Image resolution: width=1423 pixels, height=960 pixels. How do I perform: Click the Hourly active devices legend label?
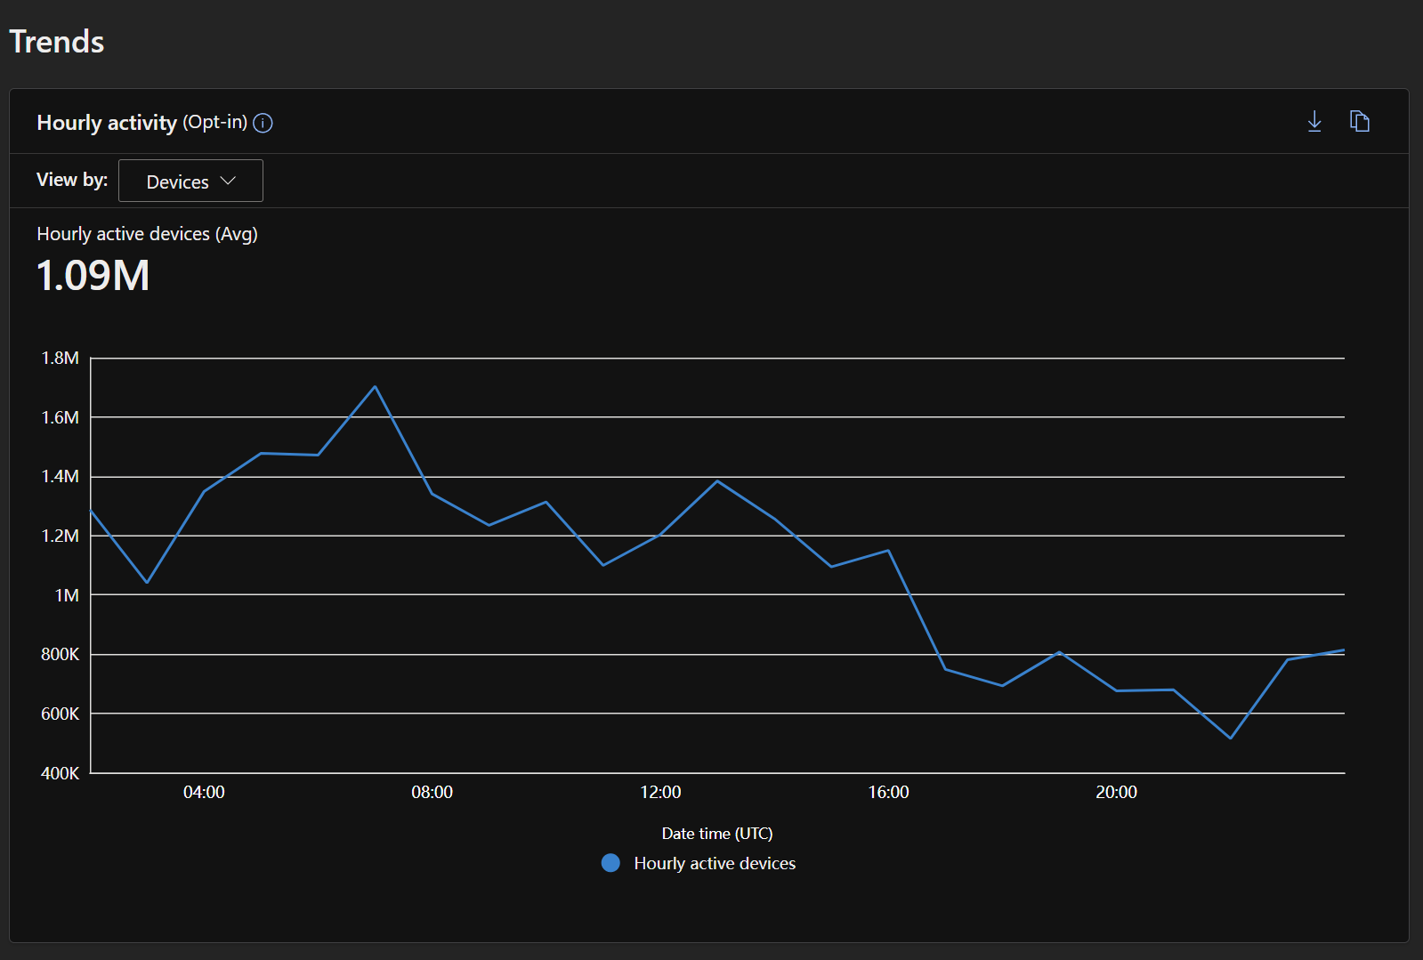(715, 863)
